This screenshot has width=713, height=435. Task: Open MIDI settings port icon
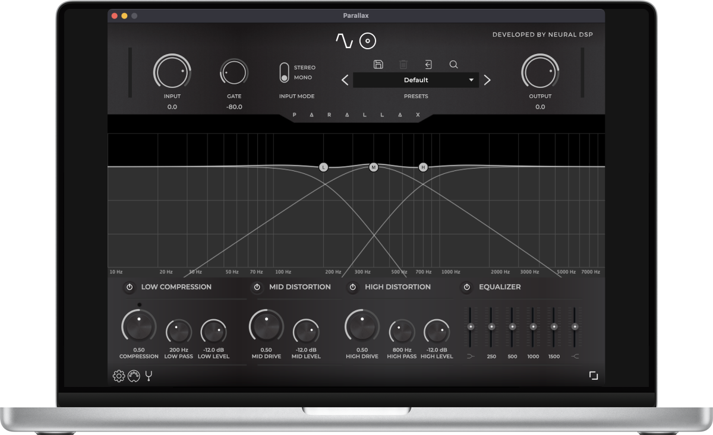pyautogui.click(x=134, y=376)
